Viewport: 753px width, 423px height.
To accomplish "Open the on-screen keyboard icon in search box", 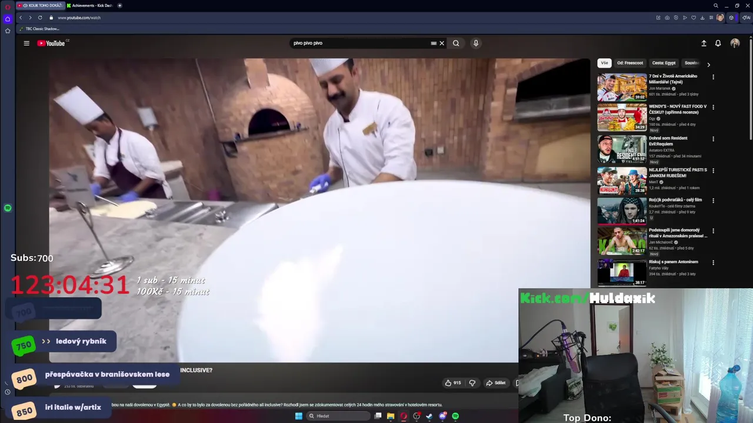I will pos(434,43).
